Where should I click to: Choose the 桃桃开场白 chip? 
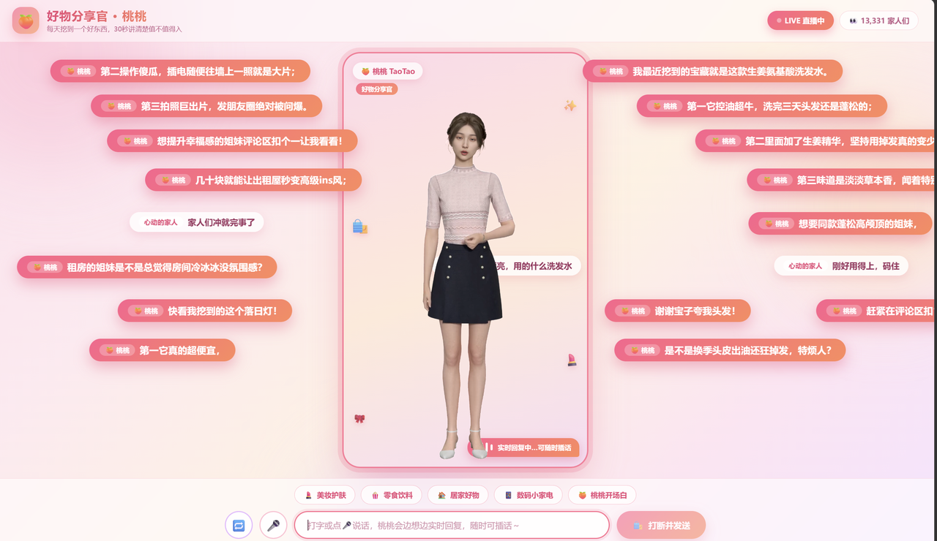[602, 495]
